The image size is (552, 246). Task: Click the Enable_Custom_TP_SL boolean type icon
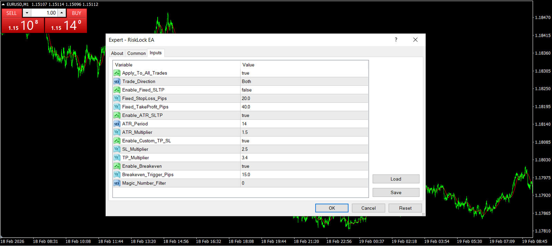(x=117, y=141)
